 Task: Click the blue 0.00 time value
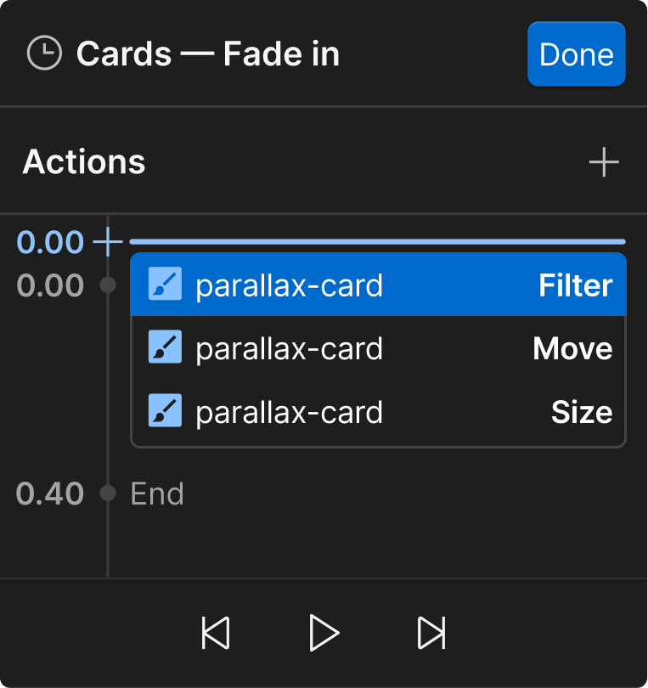tap(51, 243)
